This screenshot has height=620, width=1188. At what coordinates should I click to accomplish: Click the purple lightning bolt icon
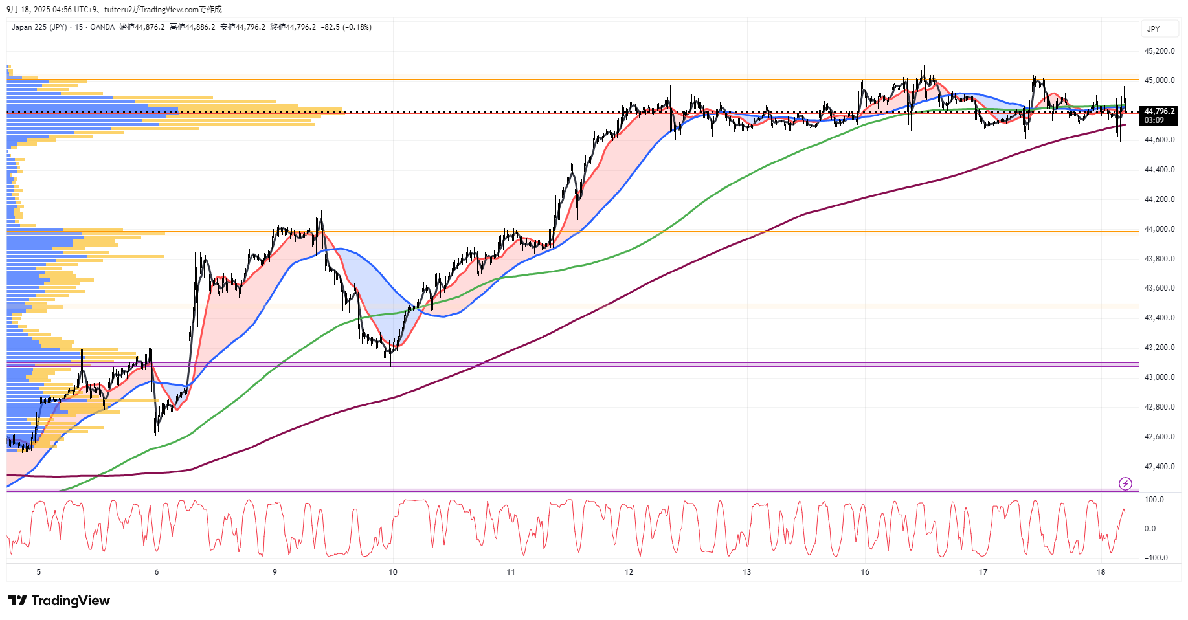pos(1125,483)
